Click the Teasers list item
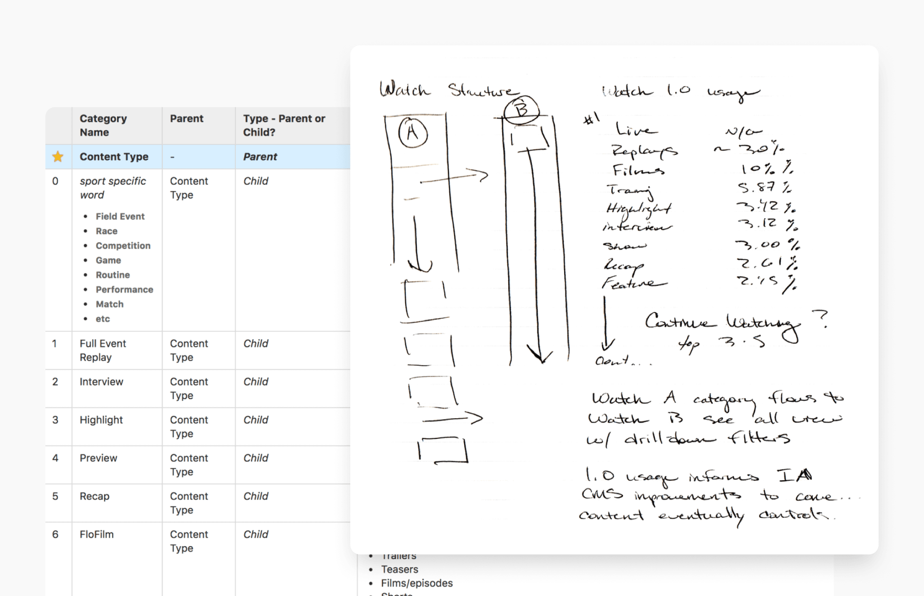Image resolution: width=924 pixels, height=596 pixels. pos(399,569)
